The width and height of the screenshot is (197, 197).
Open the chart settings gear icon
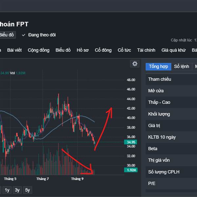(x=135, y=64)
